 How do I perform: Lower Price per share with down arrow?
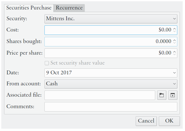pos(174,54)
